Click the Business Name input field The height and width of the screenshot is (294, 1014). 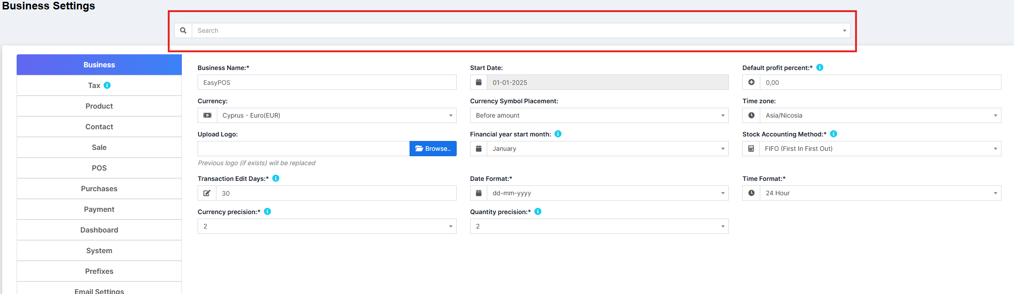[x=327, y=83]
